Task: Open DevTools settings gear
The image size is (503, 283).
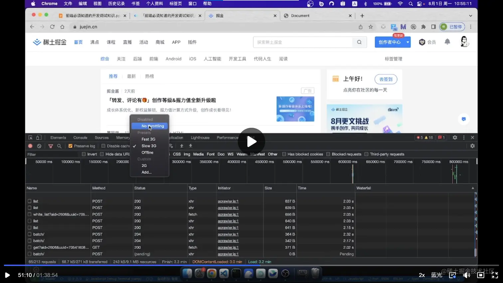Action: 455,138
